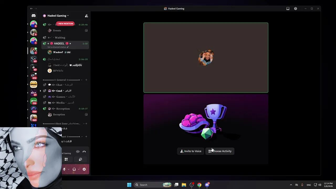This screenshot has height=189, width=336.
Task: Select the server icon with 5 badge
Action: coord(34,24)
